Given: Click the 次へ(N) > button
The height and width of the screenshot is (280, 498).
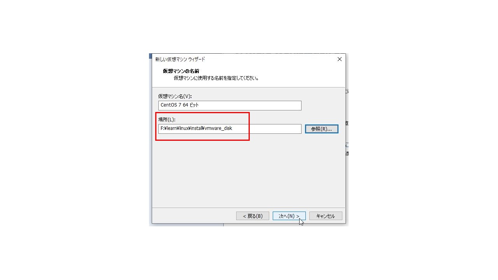Looking at the screenshot, I should tap(289, 216).
